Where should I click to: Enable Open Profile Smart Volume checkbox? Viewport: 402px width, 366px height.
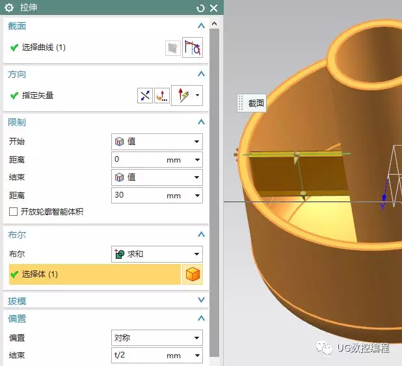tap(13, 212)
